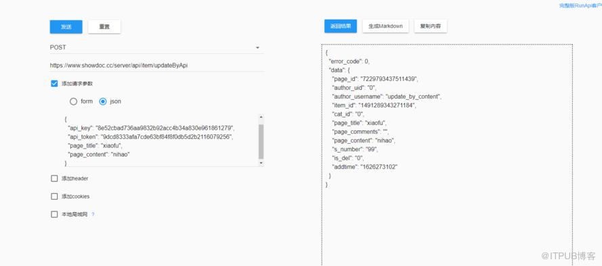Select the form radio button
The image size is (602, 266).
pos(73,101)
